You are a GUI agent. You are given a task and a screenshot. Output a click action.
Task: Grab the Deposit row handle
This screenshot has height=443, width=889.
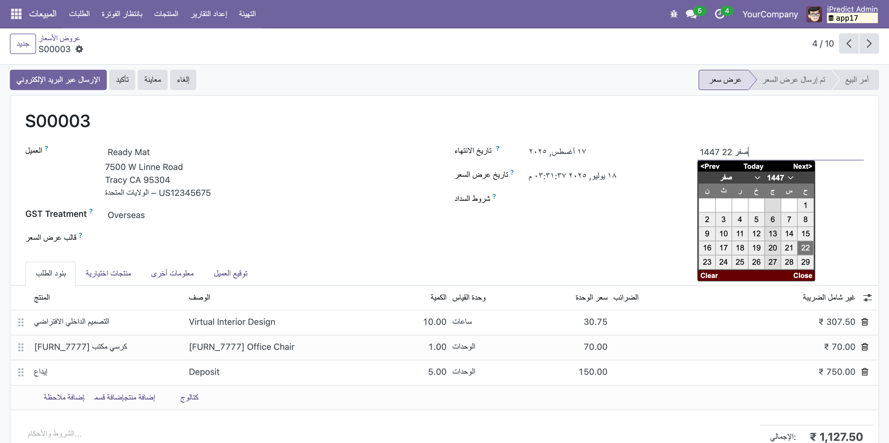21,372
